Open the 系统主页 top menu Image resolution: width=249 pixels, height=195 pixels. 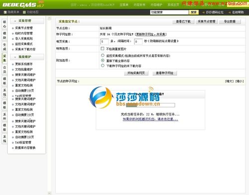(173, 5)
